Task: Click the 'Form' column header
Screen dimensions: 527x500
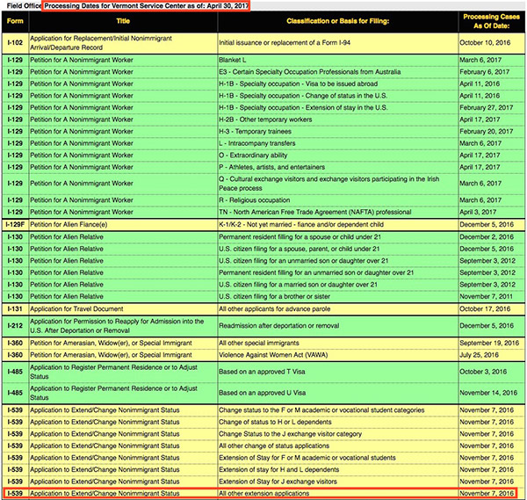Action: [15, 21]
